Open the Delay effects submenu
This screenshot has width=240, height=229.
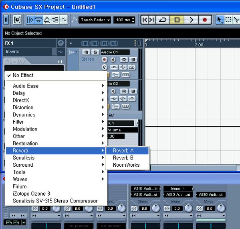(x=56, y=93)
